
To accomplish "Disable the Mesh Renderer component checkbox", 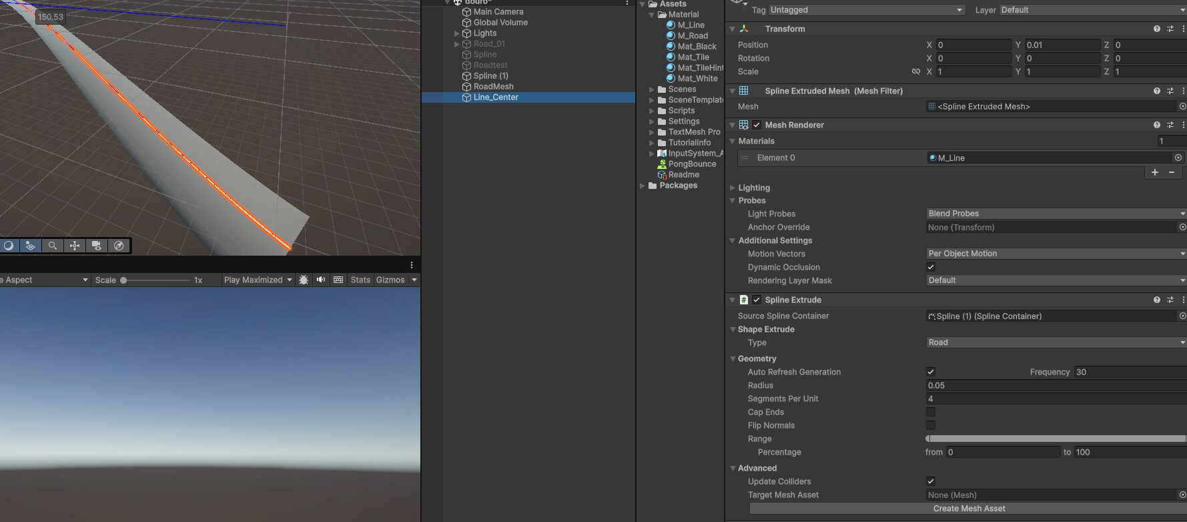I will (x=757, y=125).
